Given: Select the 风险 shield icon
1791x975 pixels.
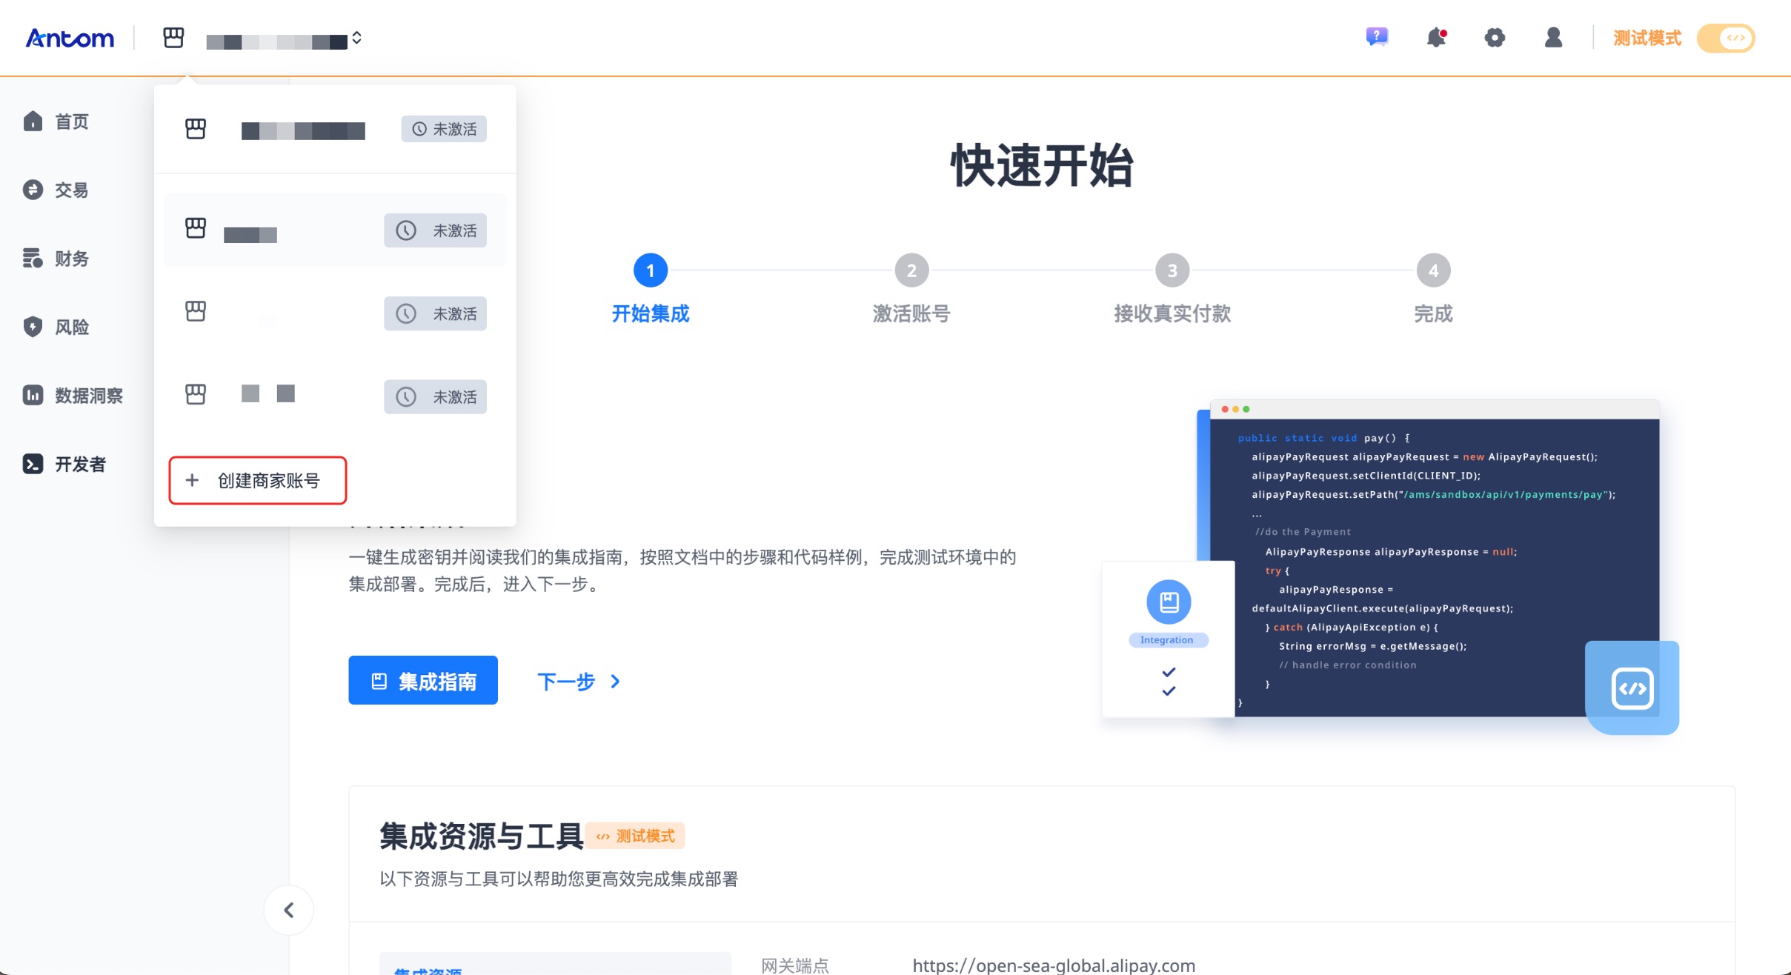Looking at the screenshot, I should [x=33, y=327].
